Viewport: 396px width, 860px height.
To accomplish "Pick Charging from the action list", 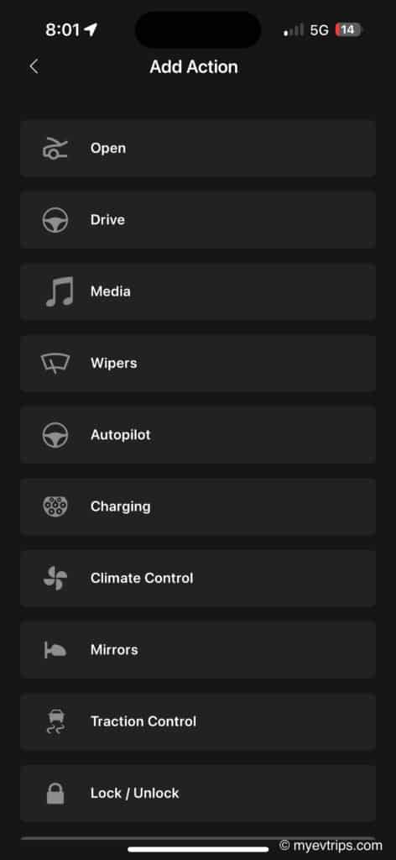I will [198, 506].
